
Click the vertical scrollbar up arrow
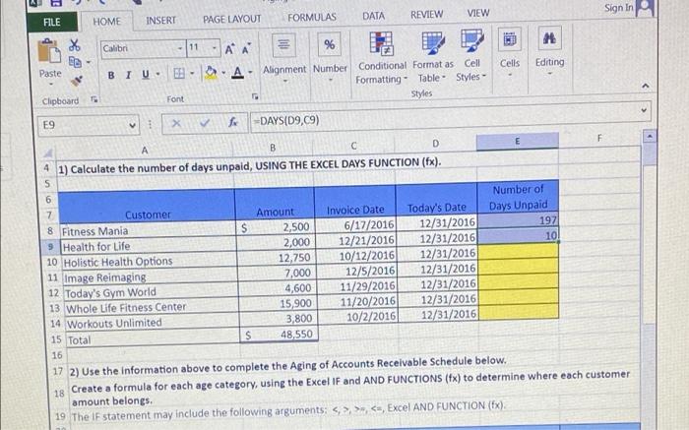click(x=650, y=136)
